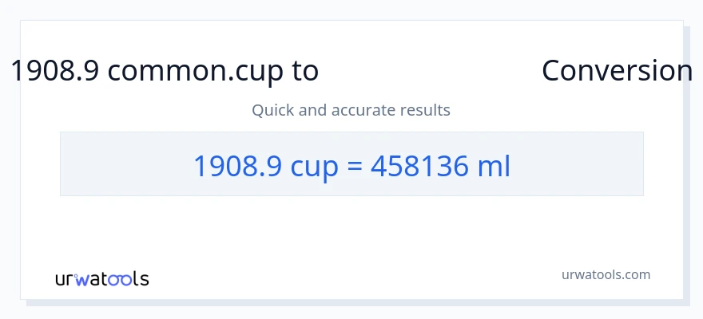This screenshot has width=703, height=319.
Task: Click the empty gap in the heading
Action: click(x=430, y=71)
